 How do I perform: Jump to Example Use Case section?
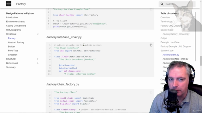pos(170,42)
